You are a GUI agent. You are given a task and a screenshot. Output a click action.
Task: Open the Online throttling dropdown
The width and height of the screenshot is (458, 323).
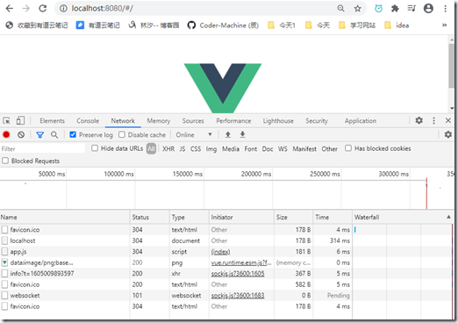[x=194, y=134]
